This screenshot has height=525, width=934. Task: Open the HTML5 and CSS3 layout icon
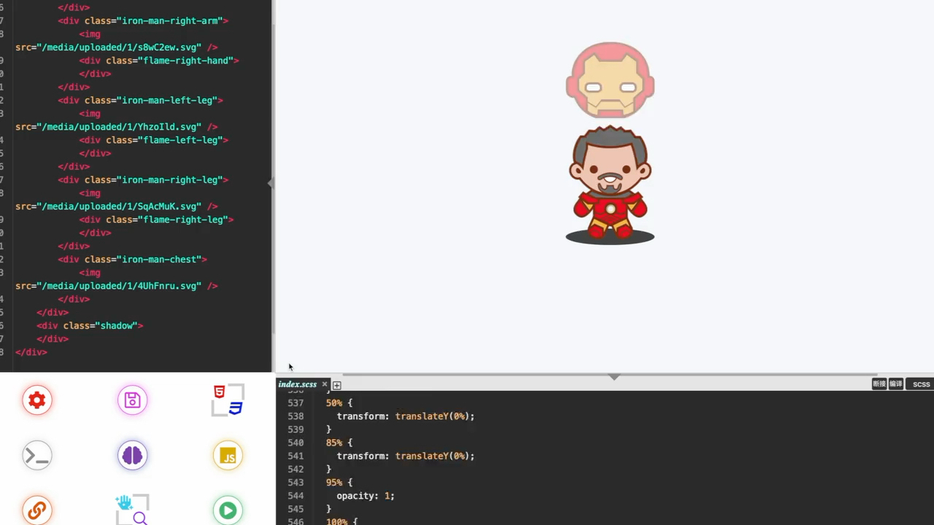[228, 400]
